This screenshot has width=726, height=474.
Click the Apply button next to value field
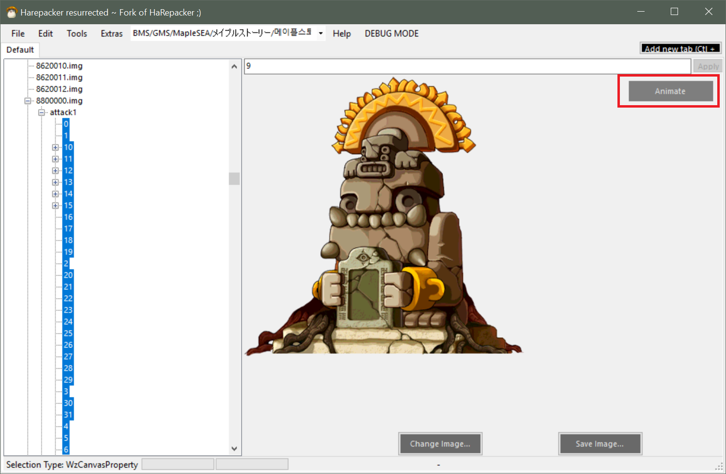707,66
